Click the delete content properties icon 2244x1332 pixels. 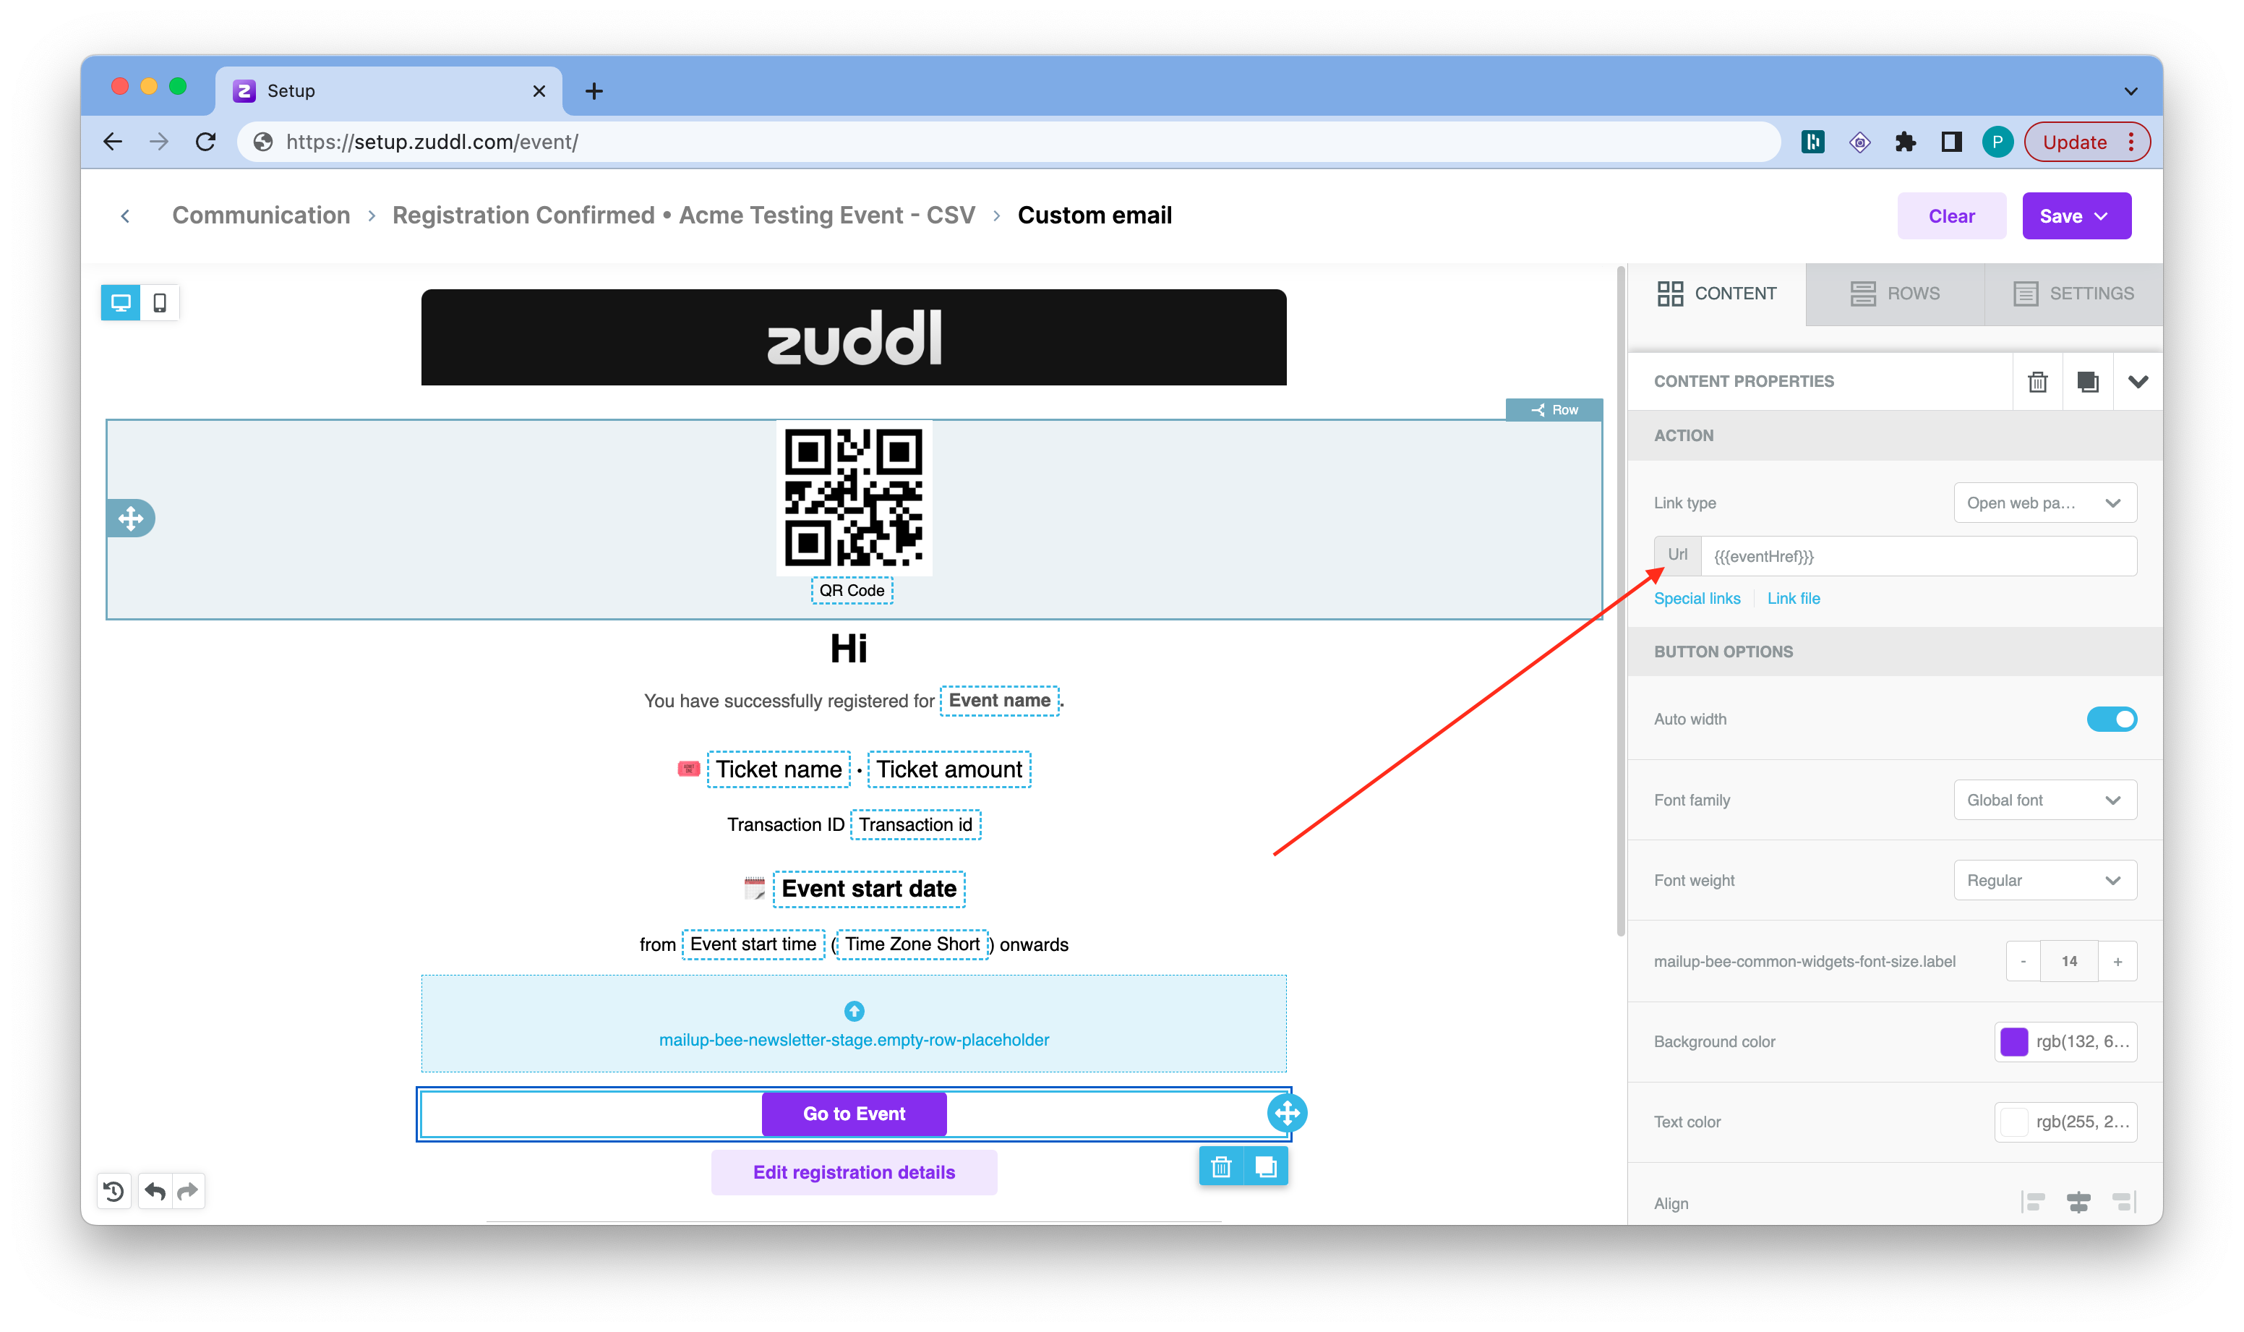[2038, 382]
